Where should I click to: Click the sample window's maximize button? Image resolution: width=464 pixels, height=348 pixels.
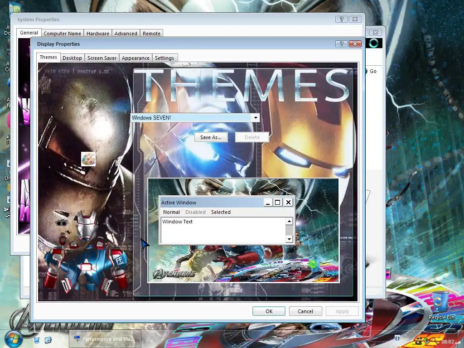(x=278, y=203)
